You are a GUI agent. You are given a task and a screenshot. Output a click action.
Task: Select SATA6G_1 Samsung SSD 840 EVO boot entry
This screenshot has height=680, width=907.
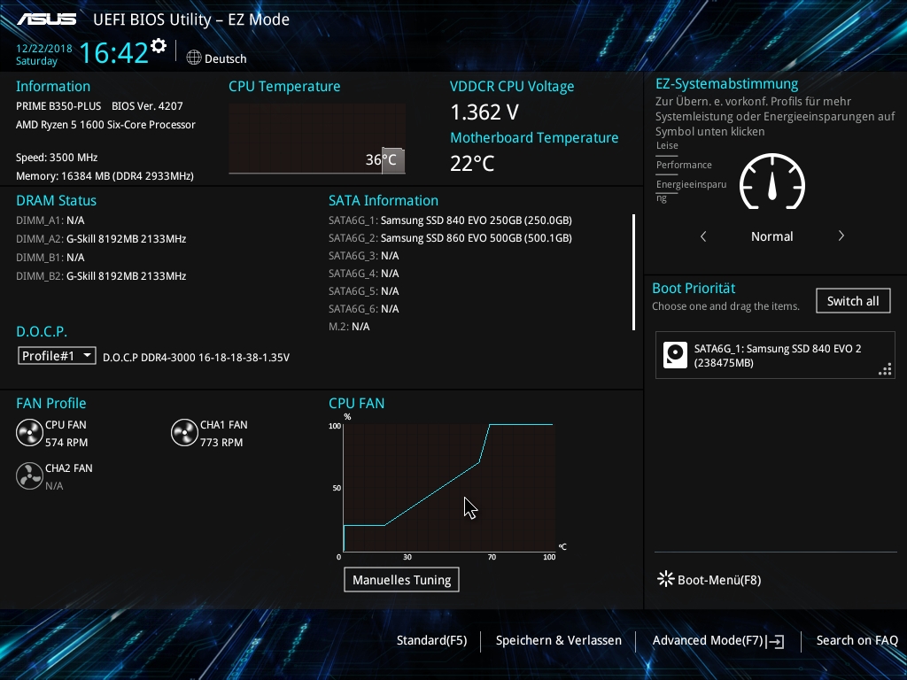(x=775, y=355)
